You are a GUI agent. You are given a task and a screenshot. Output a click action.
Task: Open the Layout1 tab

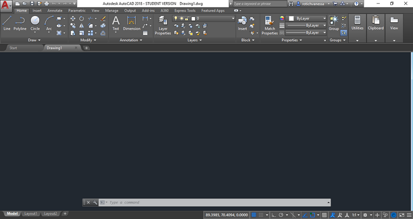point(30,213)
